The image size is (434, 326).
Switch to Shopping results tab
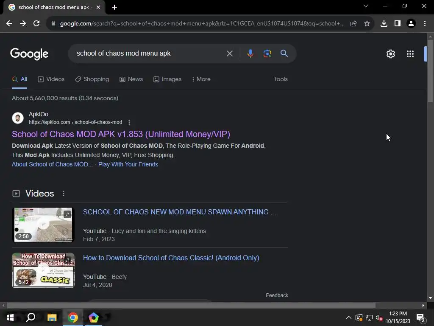pos(92,79)
